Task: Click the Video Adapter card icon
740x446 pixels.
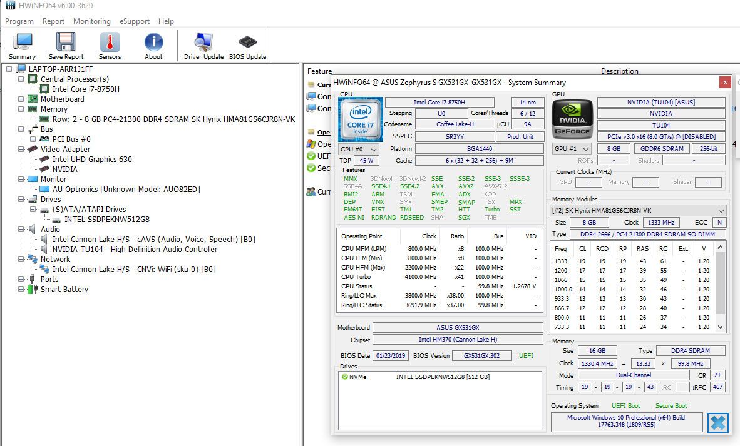Action: tap(33, 149)
